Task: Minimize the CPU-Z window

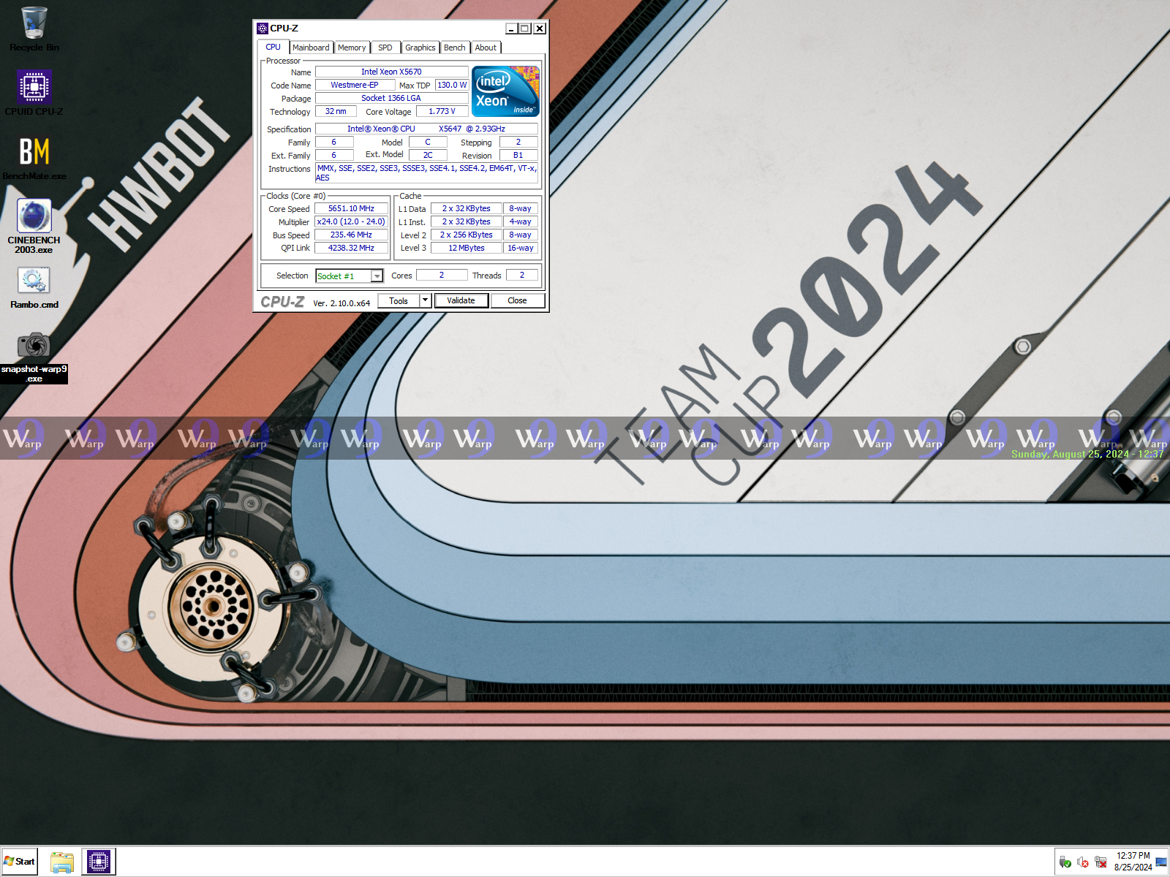Action: coord(512,29)
